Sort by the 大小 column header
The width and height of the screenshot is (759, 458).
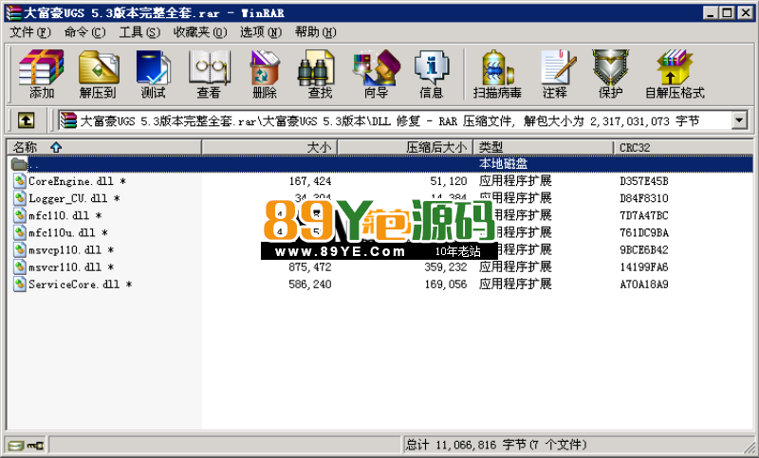click(x=269, y=147)
